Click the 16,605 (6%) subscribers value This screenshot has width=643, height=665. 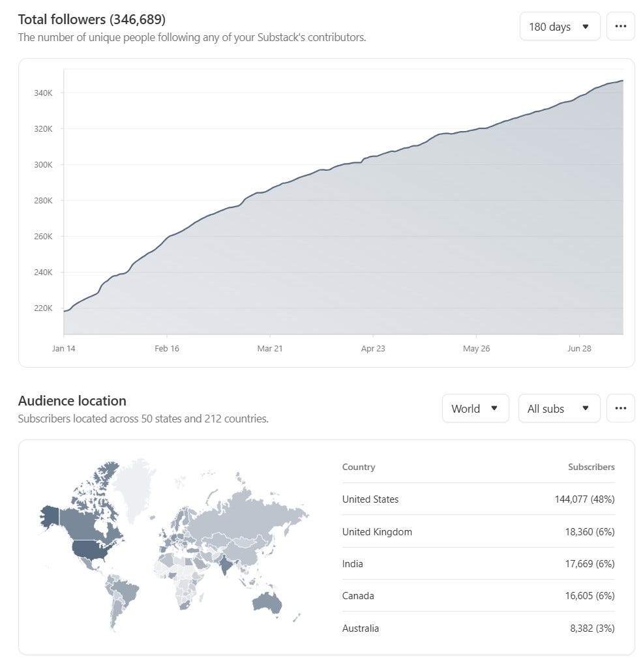pos(590,596)
